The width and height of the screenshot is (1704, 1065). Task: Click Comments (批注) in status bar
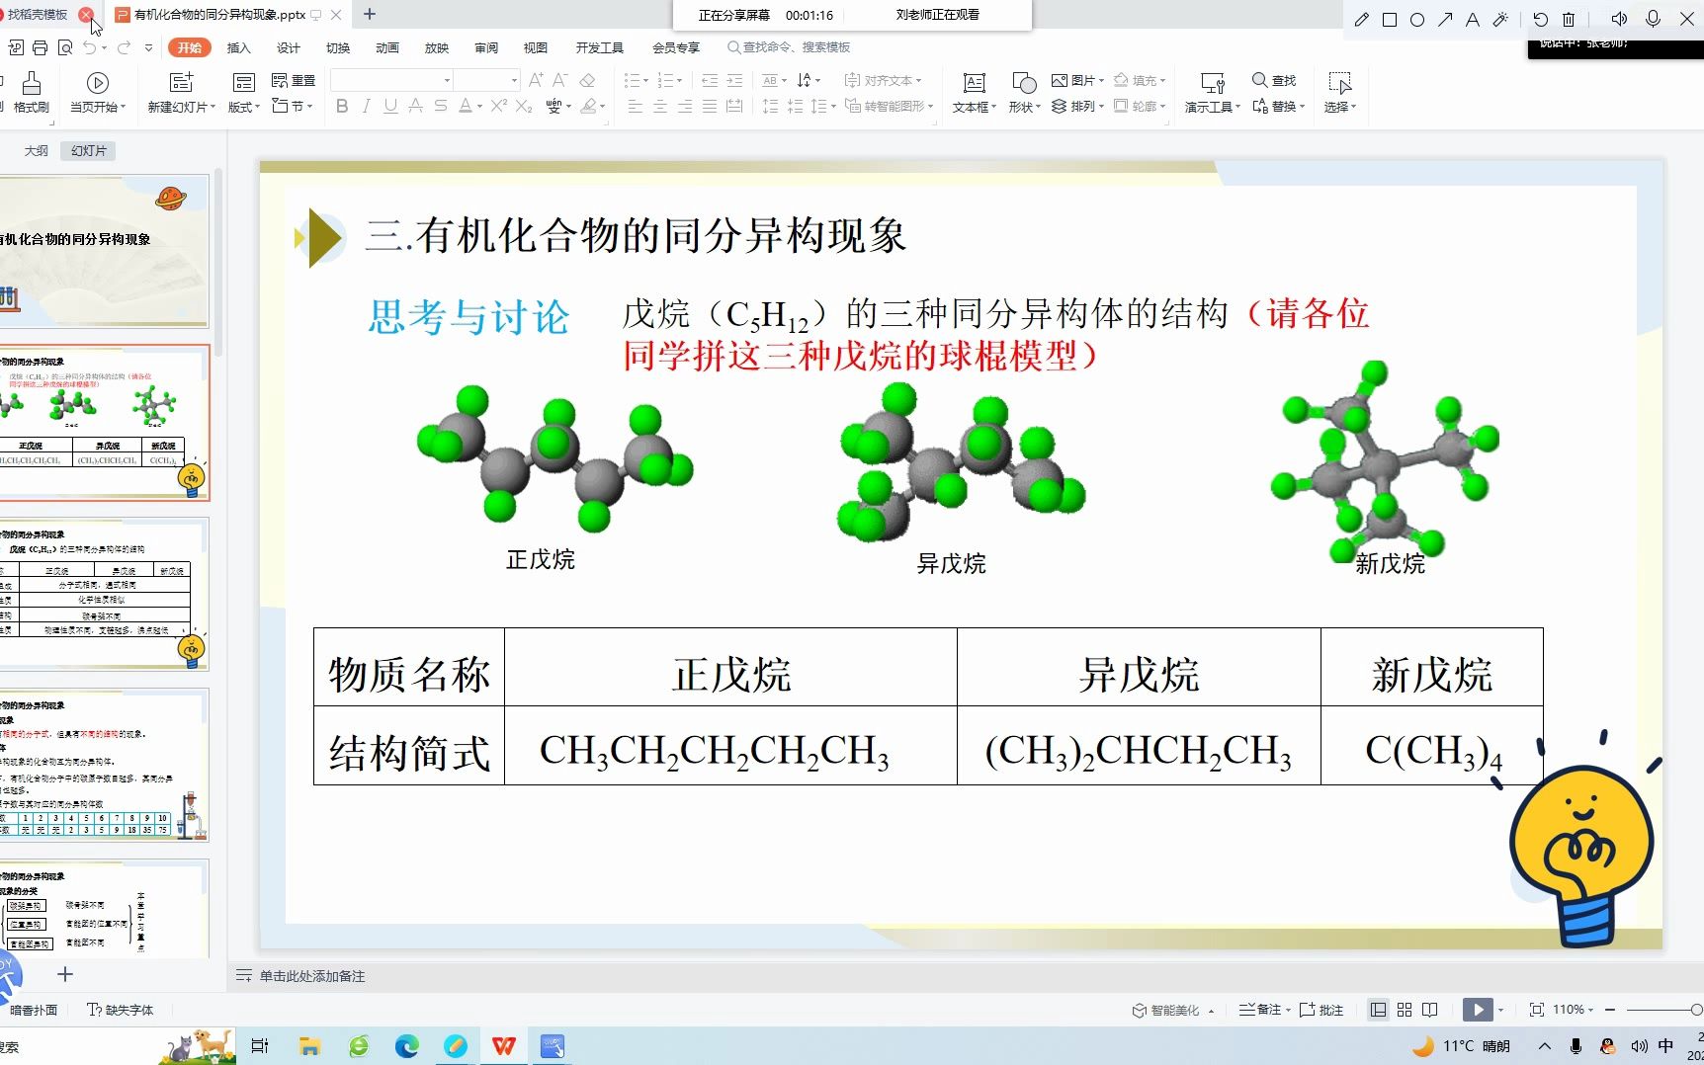tap(1321, 1010)
